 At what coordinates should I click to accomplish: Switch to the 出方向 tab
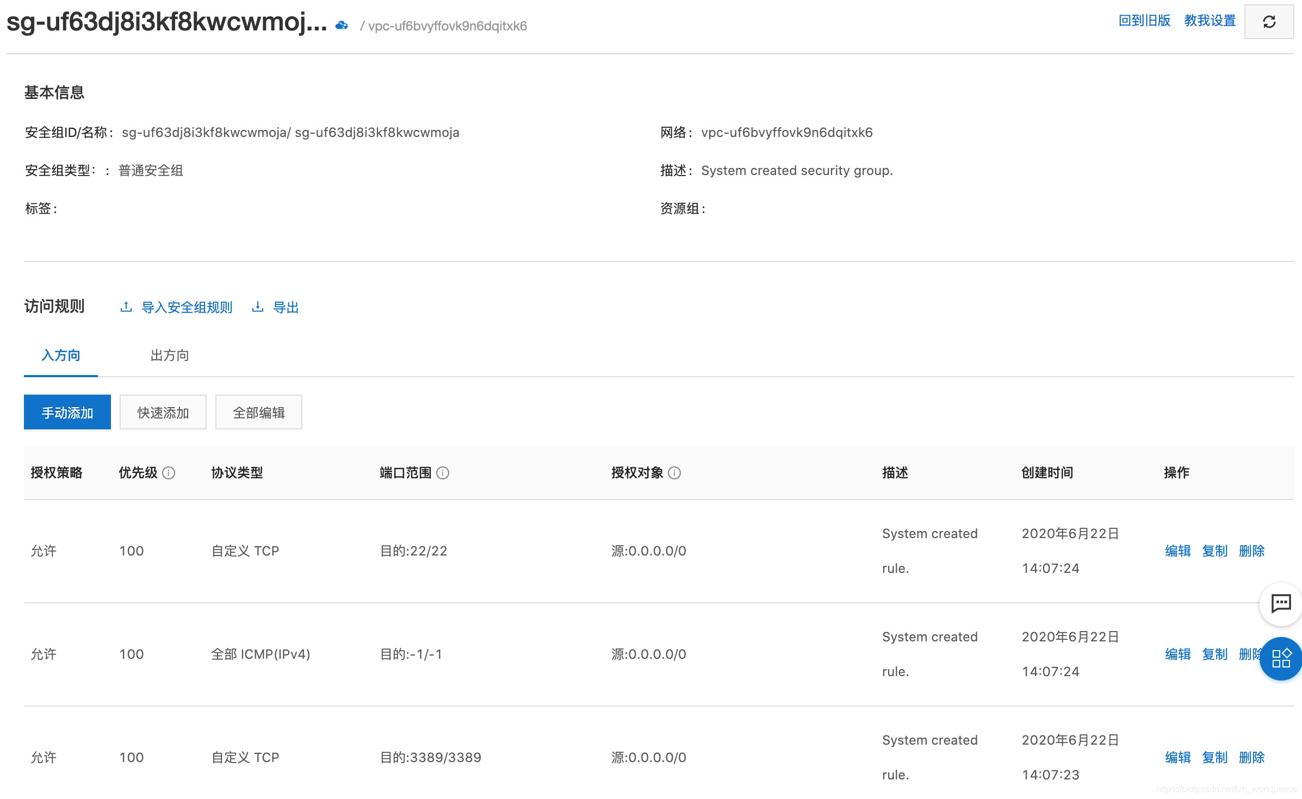169,355
